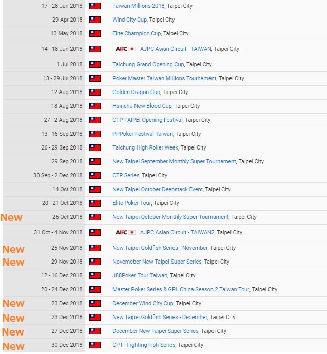Image resolution: width=327 pixels, height=354 pixels.
Task: Click Taiwan flag beside Taichung High Roller Week
Action: (x=95, y=148)
